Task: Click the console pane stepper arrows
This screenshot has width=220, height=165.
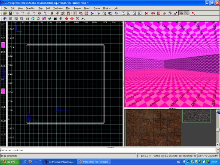Action: (x=218, y=150)
